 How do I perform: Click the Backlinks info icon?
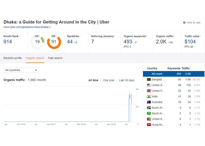pyautogui.click(x=80, y=36)
